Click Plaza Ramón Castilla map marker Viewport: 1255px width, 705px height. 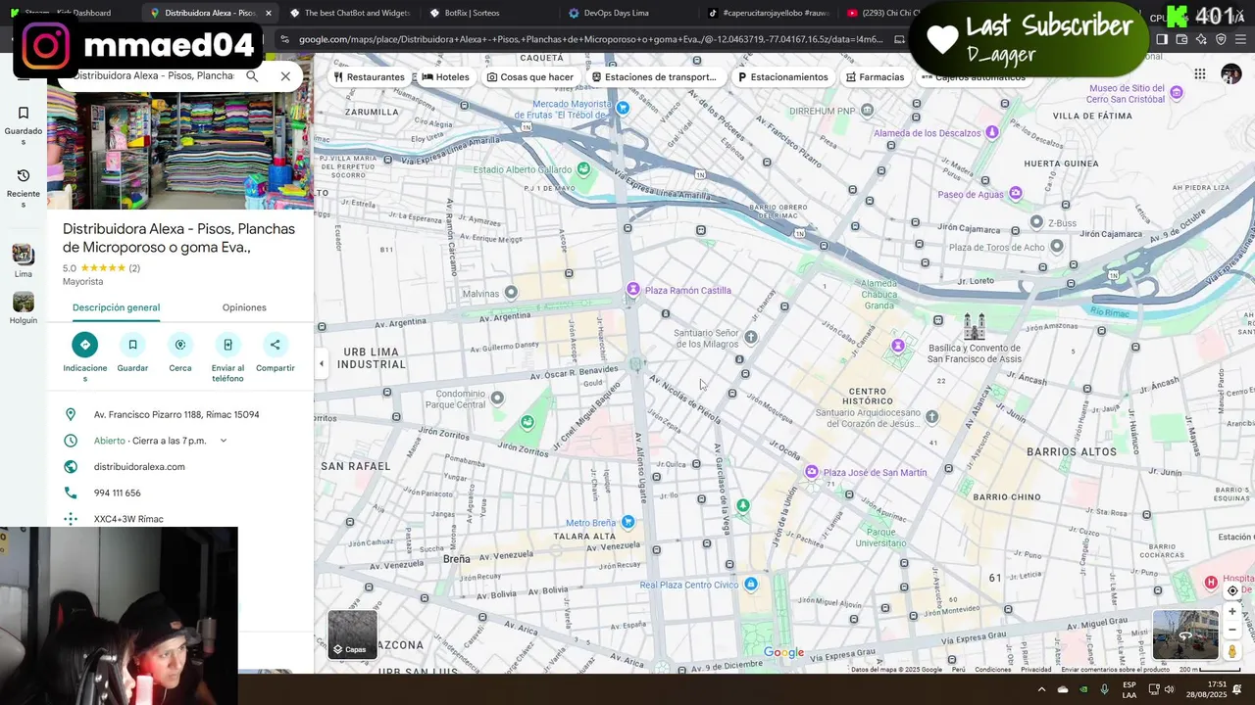click(x=633, y=290)
